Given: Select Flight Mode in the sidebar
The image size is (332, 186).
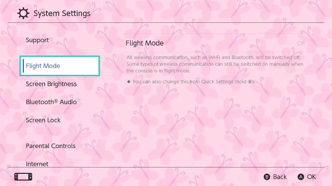Looking at the screenshot, I should tap(60, 66).
